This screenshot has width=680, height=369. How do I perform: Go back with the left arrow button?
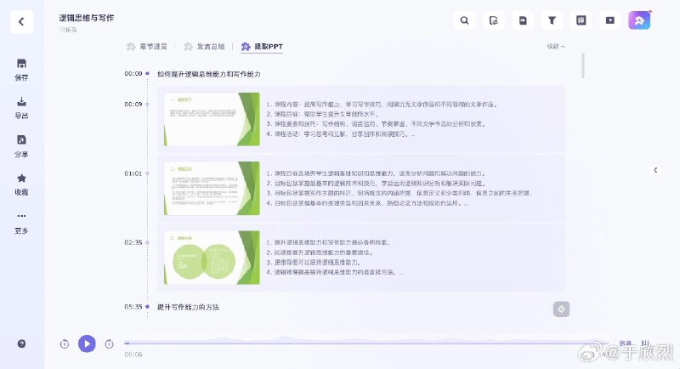pos(22,21)
